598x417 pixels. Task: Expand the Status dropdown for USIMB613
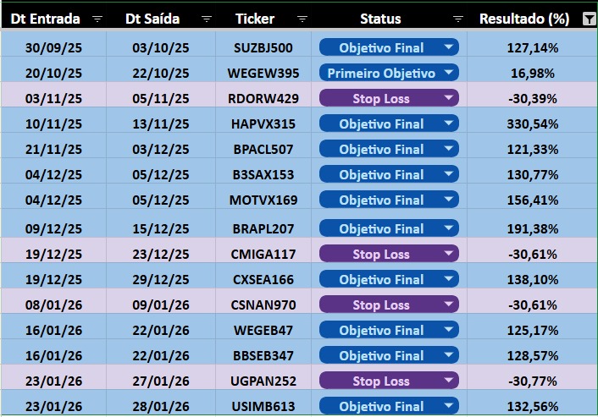[x=448, y=406]
